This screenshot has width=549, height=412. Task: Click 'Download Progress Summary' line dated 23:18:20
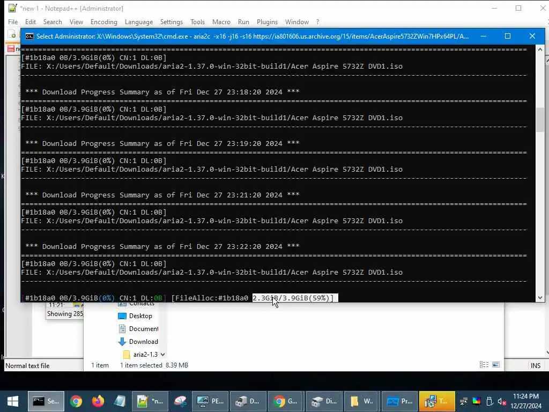point(162,92)
